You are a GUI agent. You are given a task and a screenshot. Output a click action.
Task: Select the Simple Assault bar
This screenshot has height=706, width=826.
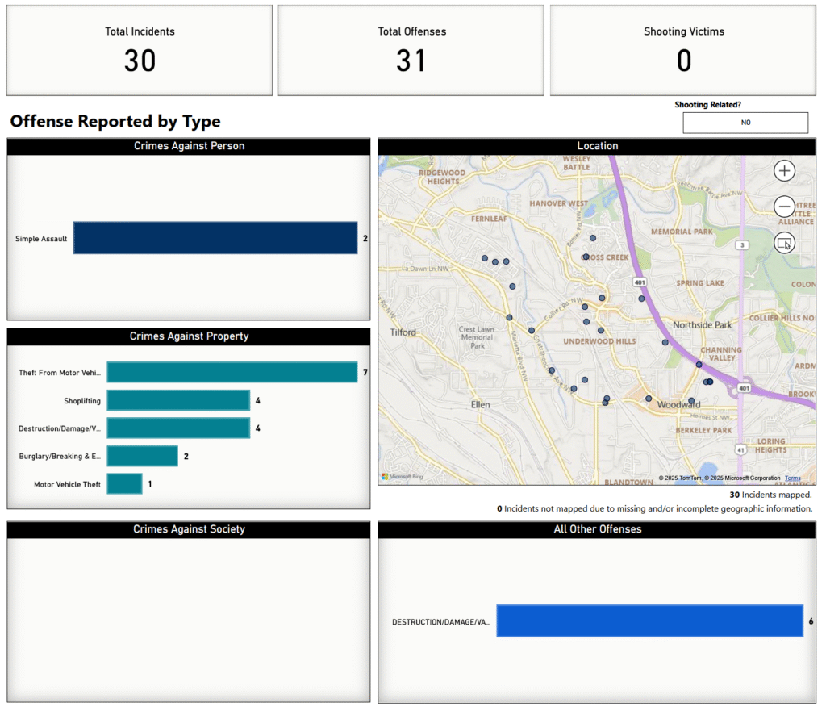(215, 238)
